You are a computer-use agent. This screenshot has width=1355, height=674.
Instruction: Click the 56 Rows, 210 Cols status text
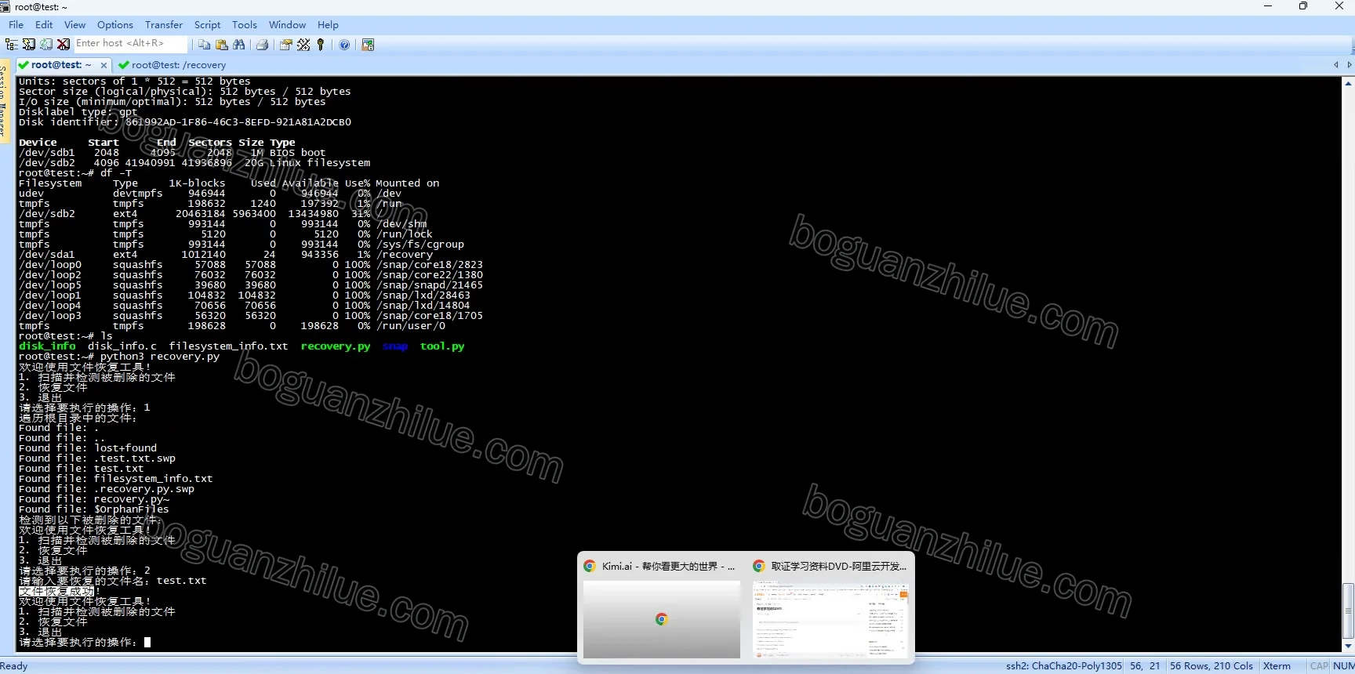coord(1212,666)
